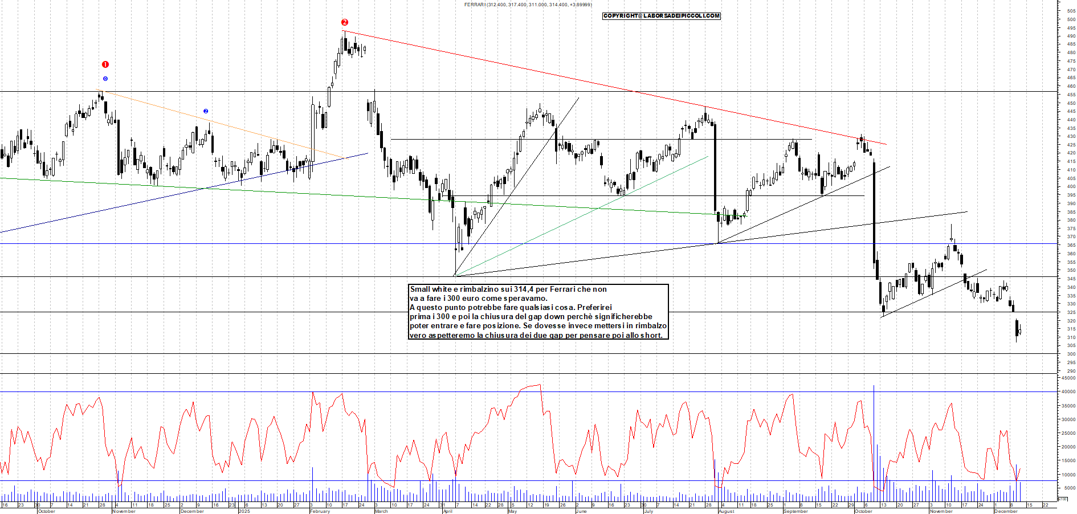
Task: Click the red wave marker labeled 1
Action: tap(105, 64)
